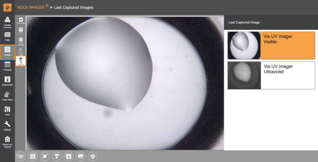Toggle the Manual Mode button
Viewport: 318px width, 162px height.
(21, 156)
